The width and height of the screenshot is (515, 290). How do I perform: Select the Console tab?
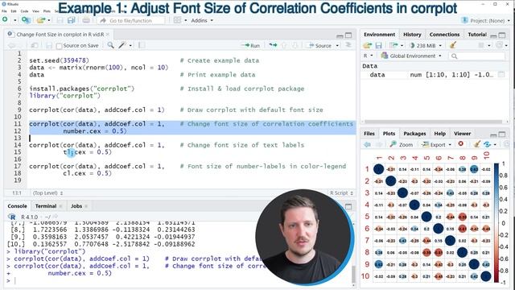tap(17, 206)
